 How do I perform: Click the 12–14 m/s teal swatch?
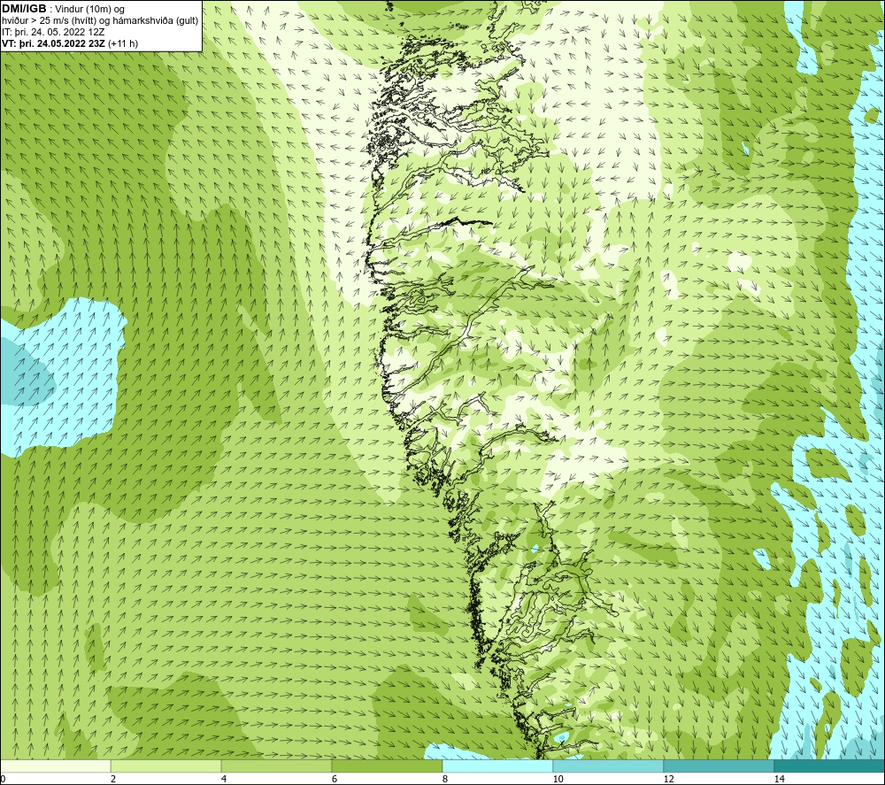point(719,766)
